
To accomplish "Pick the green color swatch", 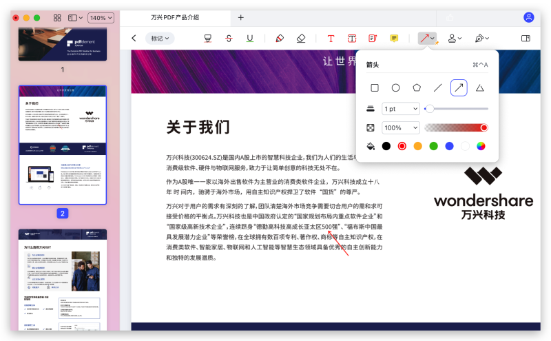I will click(x=434, y=146).
